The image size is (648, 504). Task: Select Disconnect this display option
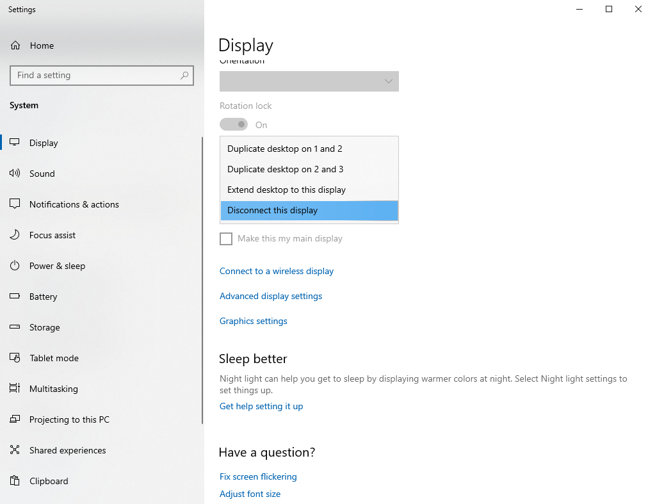(x=272, y=210)
